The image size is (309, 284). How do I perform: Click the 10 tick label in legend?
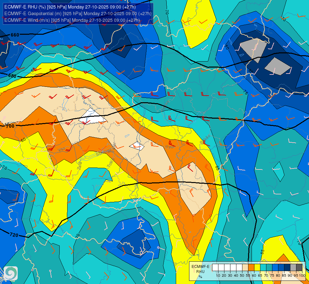[x=218, y=275]
